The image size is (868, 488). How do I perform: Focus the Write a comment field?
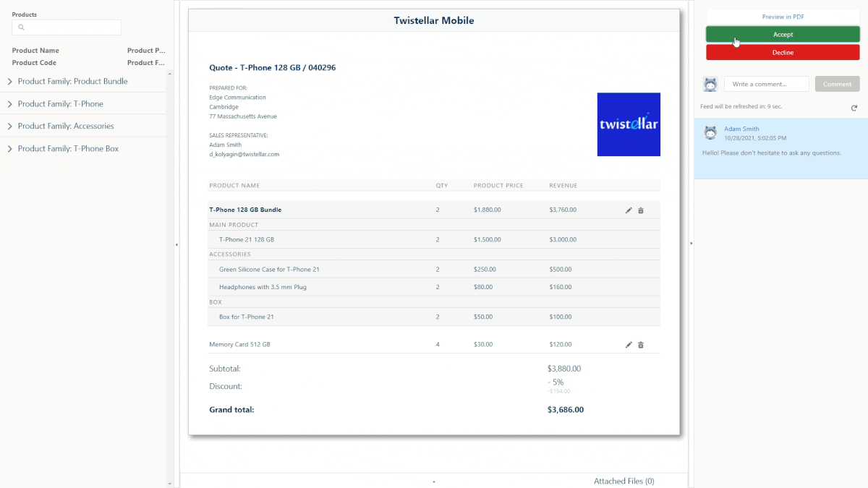[x=766, y=84]
